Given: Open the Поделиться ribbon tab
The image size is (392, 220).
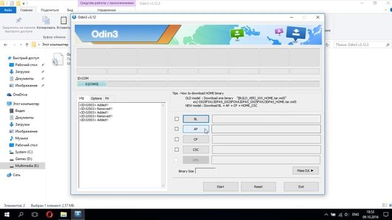Looking at the screenshot, I should coord(50,10).
